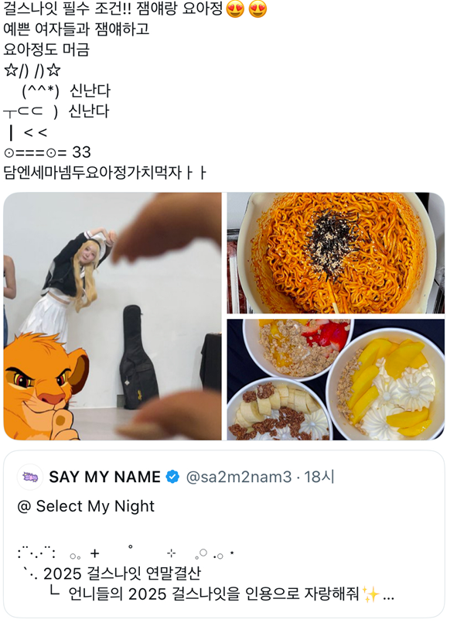Expand truncated quoted tweet via ellipsis
This screenshot has height=623, width=457.
click(x=388, y=596)
